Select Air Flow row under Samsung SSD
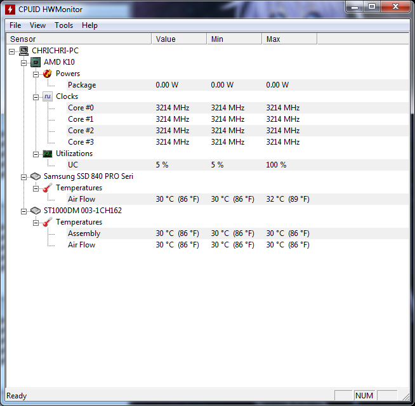 pos(237,199)
